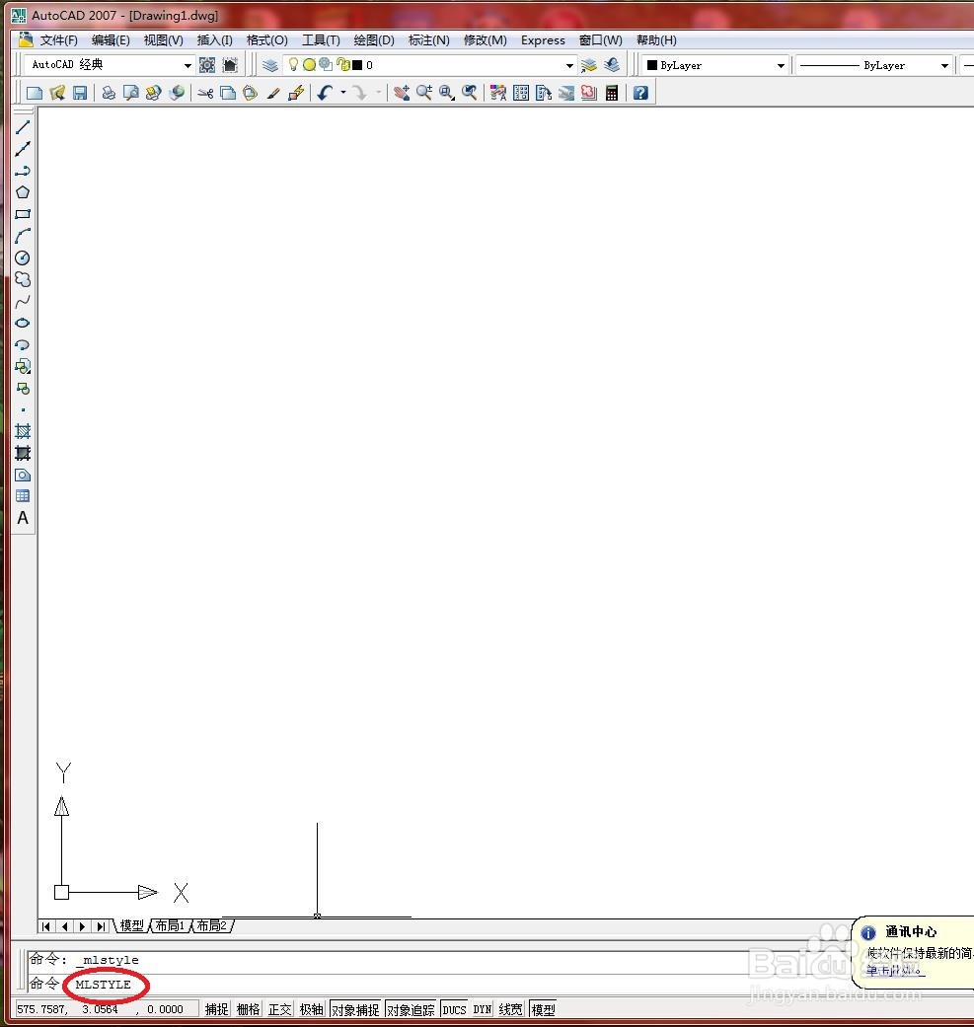This screenshot has height=1027, width=974.
Task: Switch to the 布局1 layout tab
Action: (x=171, y=925)
